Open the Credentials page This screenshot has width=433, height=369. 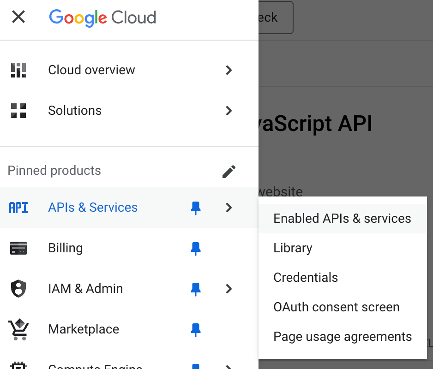[306, 277]
